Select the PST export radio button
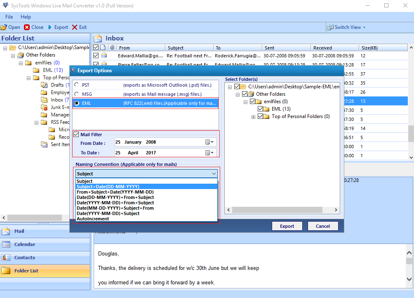The height and width of the screenshot is (298, 414). 77,85
